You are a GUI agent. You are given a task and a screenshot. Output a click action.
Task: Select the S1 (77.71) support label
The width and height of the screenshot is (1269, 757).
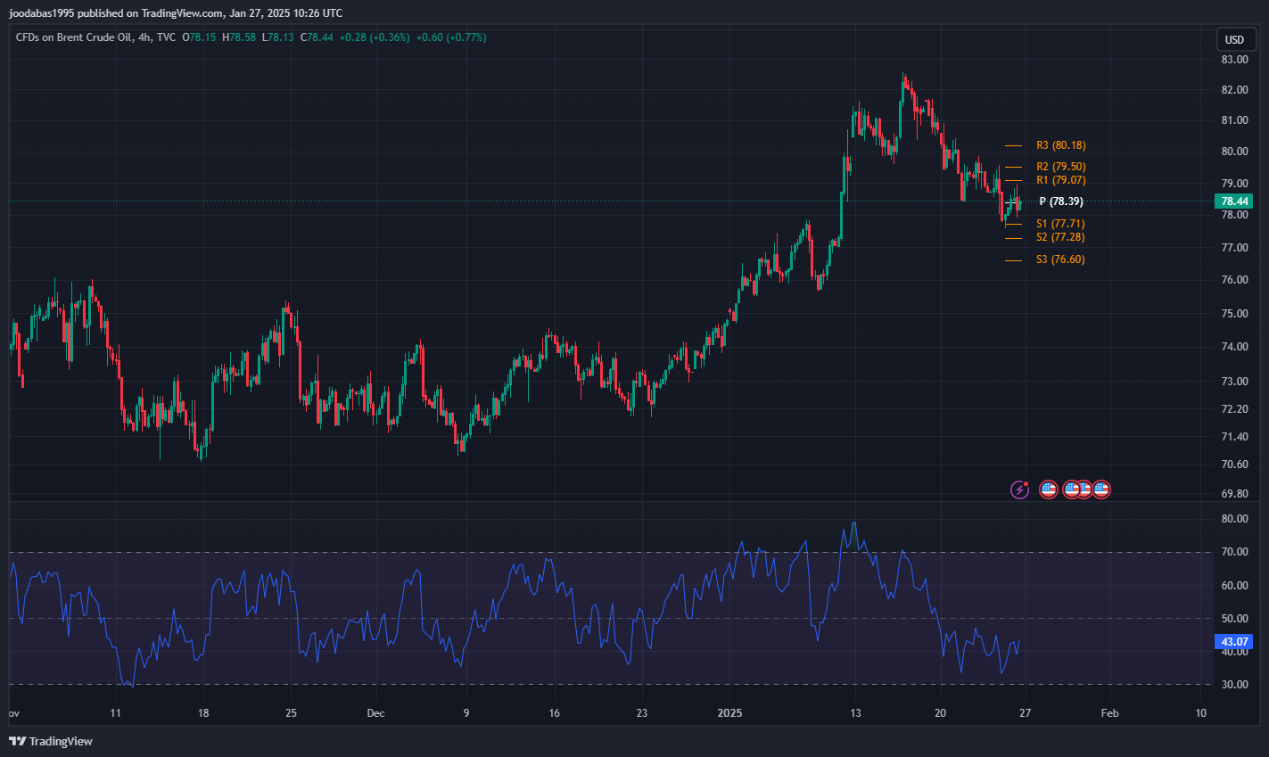pyautogui.click(x=1060, y=224)
